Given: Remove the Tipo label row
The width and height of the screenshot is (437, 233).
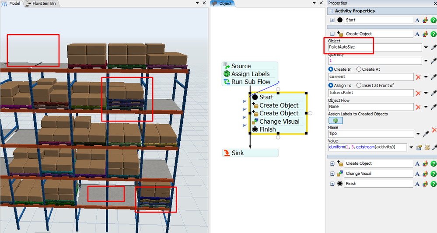Looking at the screenshot, I should [434, 130].
